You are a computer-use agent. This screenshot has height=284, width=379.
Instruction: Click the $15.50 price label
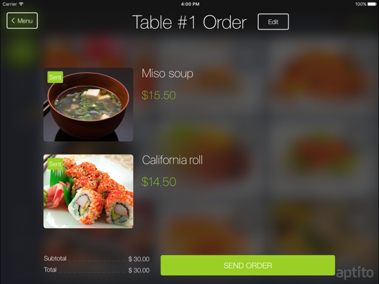[x=159, y=95]
